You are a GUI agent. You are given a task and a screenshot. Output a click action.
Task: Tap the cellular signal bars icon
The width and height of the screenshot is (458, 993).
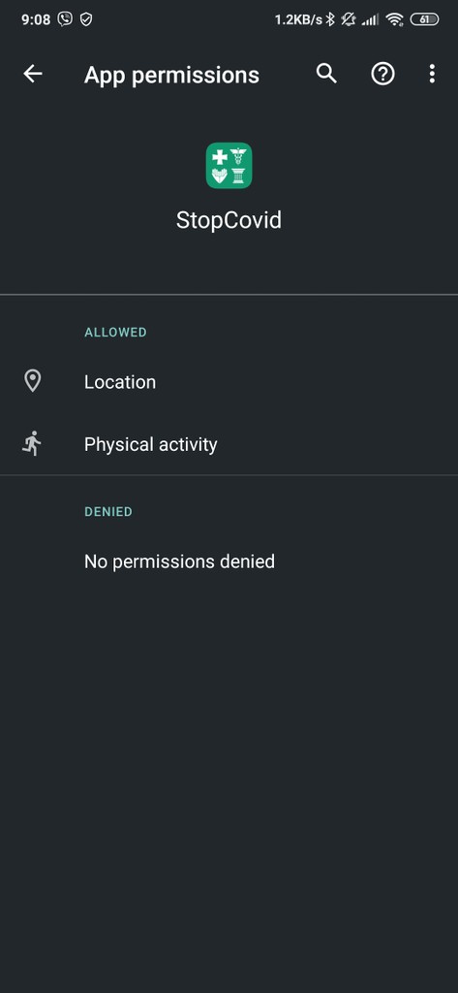click(x=370, y=20)
